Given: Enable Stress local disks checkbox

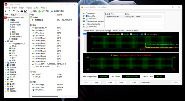Looking at the screenshot, I should click(87, 24).
